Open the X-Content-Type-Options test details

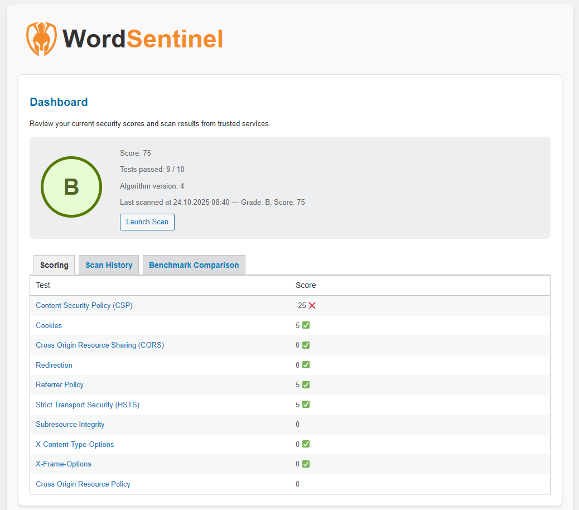(75, 444)
